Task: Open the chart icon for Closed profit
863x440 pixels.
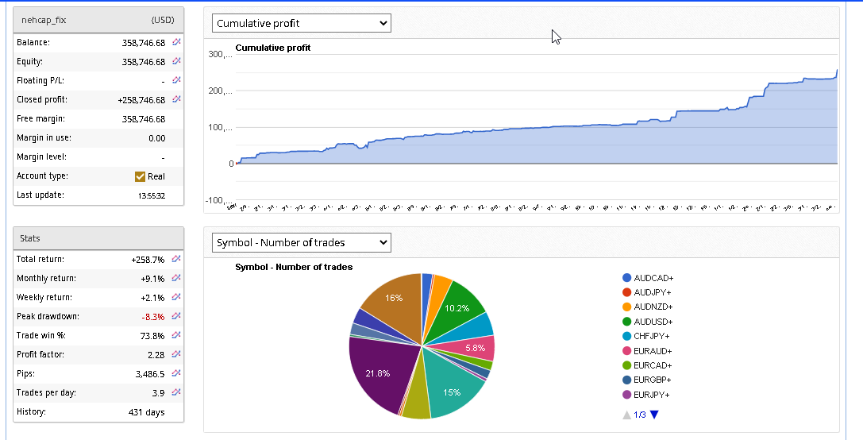Action: 176,99
